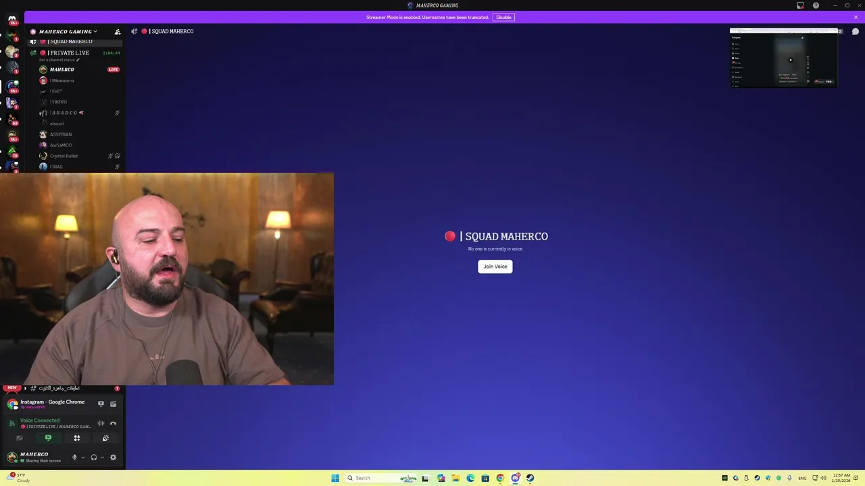Disable Streamer Mode from the purple banner
Screen dimensions: 865x486
click(x=503, y=17)
